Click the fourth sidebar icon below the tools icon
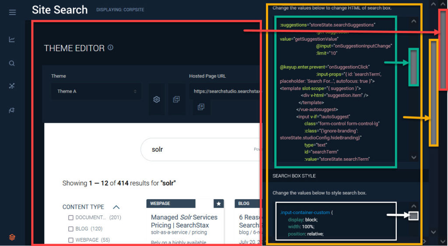 (12, 110)
